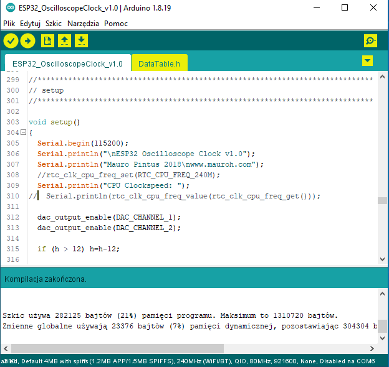The height and width of the screenshot is (367, 389).
Task: Click the 'void setup()' line
Action: (x=54, y=122)
